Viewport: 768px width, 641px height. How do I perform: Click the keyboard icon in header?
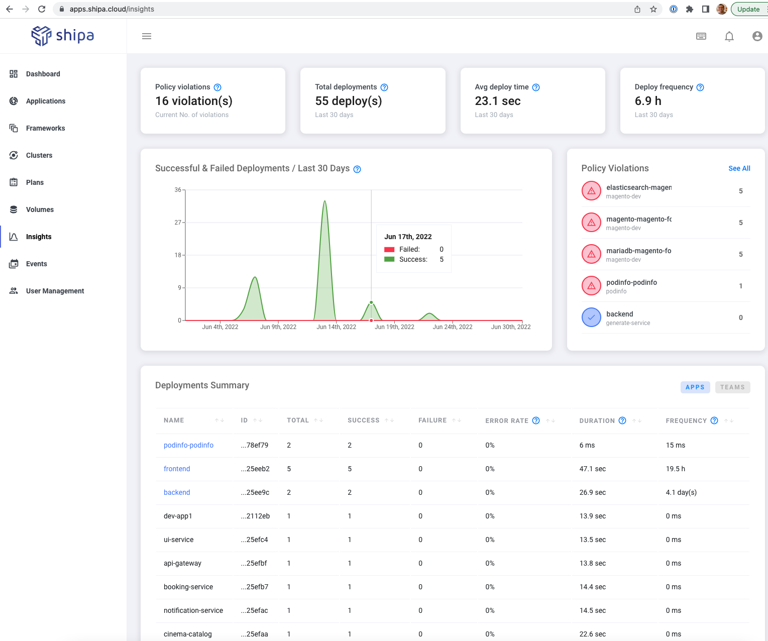(701, 36)
